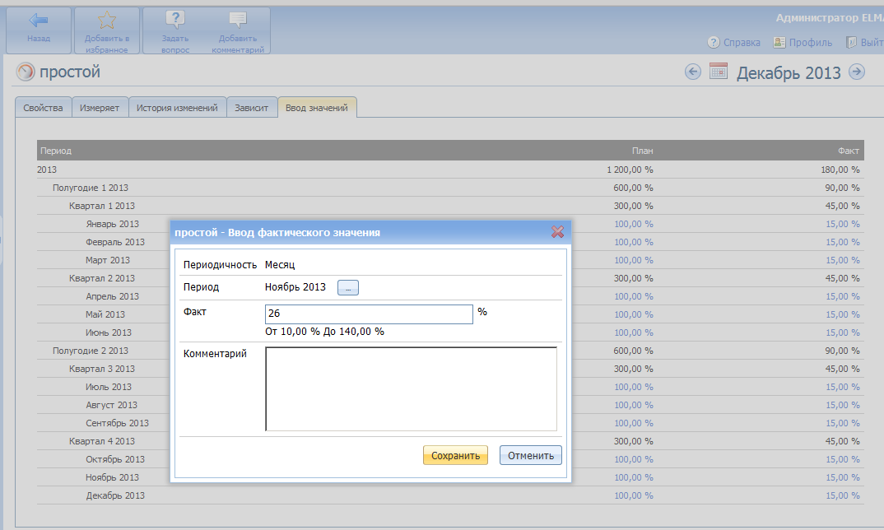Click the 15,00 % fact value for Декабрь 2013
The width and height of the screenshot is (884, 530).
pyautogui.click(x=842, y=495)
